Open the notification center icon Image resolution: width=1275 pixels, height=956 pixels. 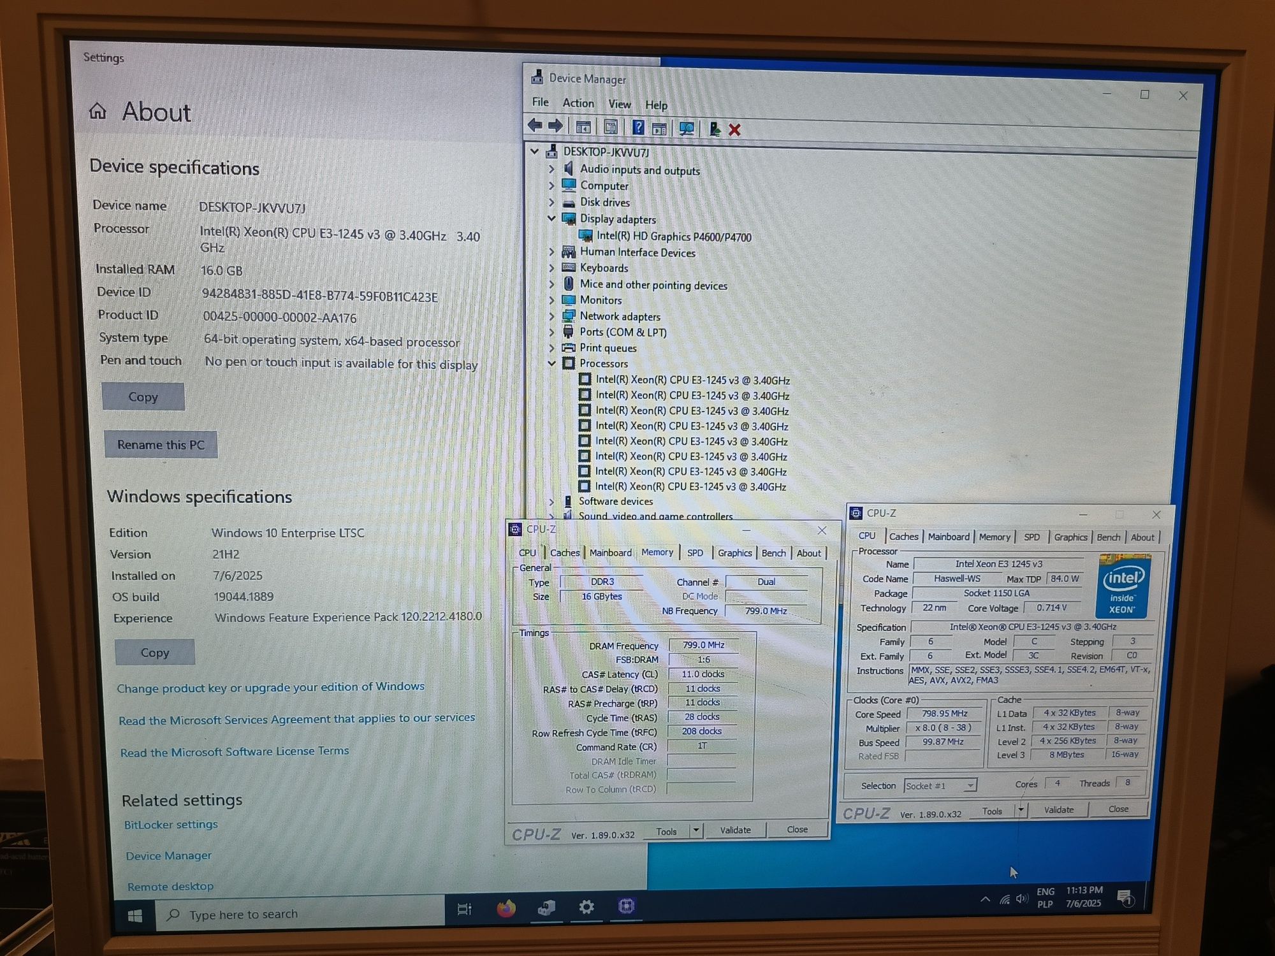pyautogui.click(x=1125, y=897)
